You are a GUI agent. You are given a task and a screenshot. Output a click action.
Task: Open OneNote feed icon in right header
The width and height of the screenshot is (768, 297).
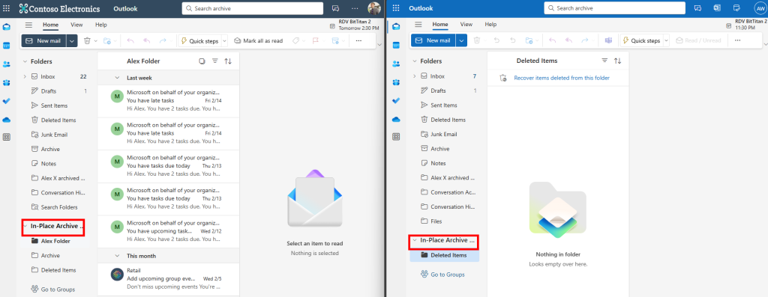click(718, 8)
